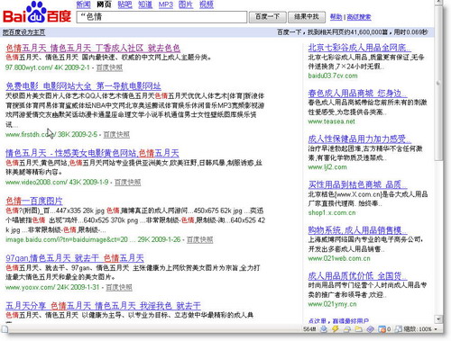The image size is (451, 341).
Task: Open sidebar ad 北京七彩谷成人用品全网底
Action: point(360,48)
